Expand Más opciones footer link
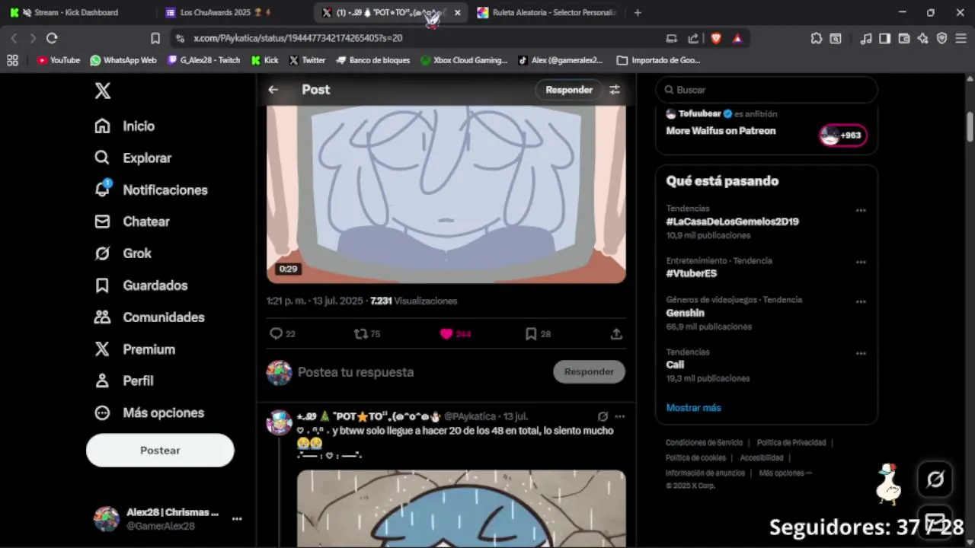Screen dimensions: 975x548 click(x=785, y=473)
